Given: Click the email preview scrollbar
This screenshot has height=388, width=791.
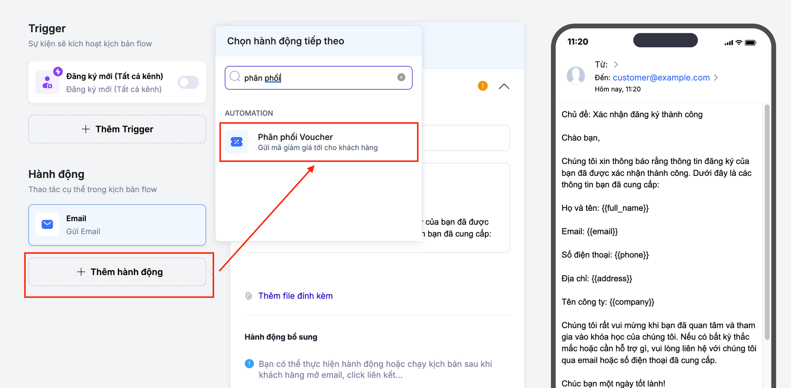Looking at the screenshot, I should point(767,222).
